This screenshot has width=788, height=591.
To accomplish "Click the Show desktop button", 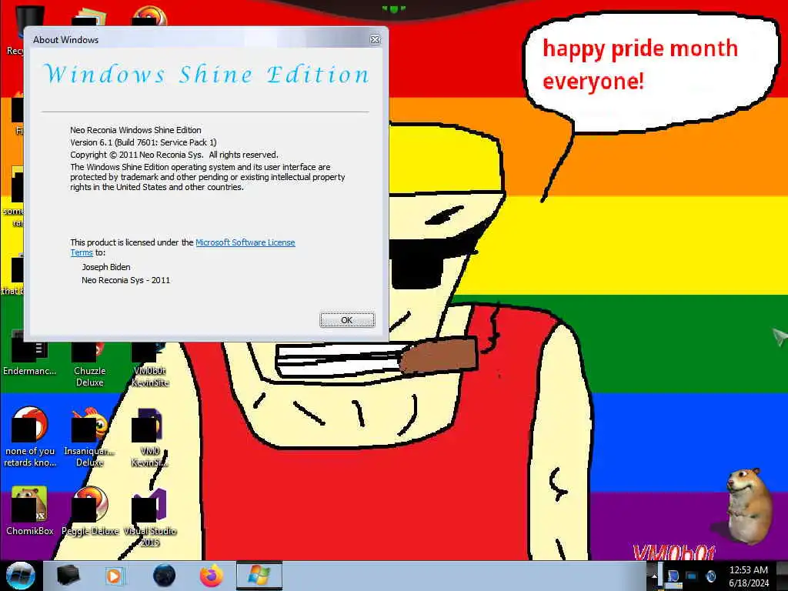I will point(782,576).
